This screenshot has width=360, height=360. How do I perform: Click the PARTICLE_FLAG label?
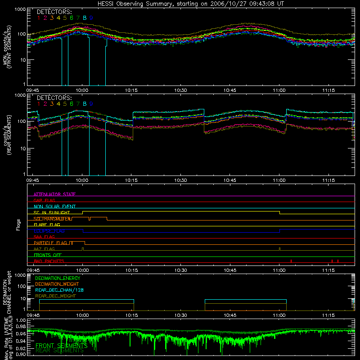click(50, 243)
